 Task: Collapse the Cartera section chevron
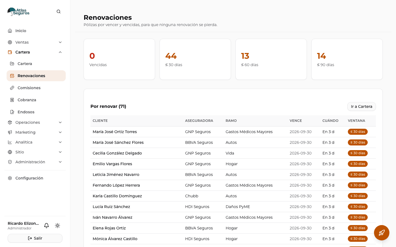tap(60, 52)
